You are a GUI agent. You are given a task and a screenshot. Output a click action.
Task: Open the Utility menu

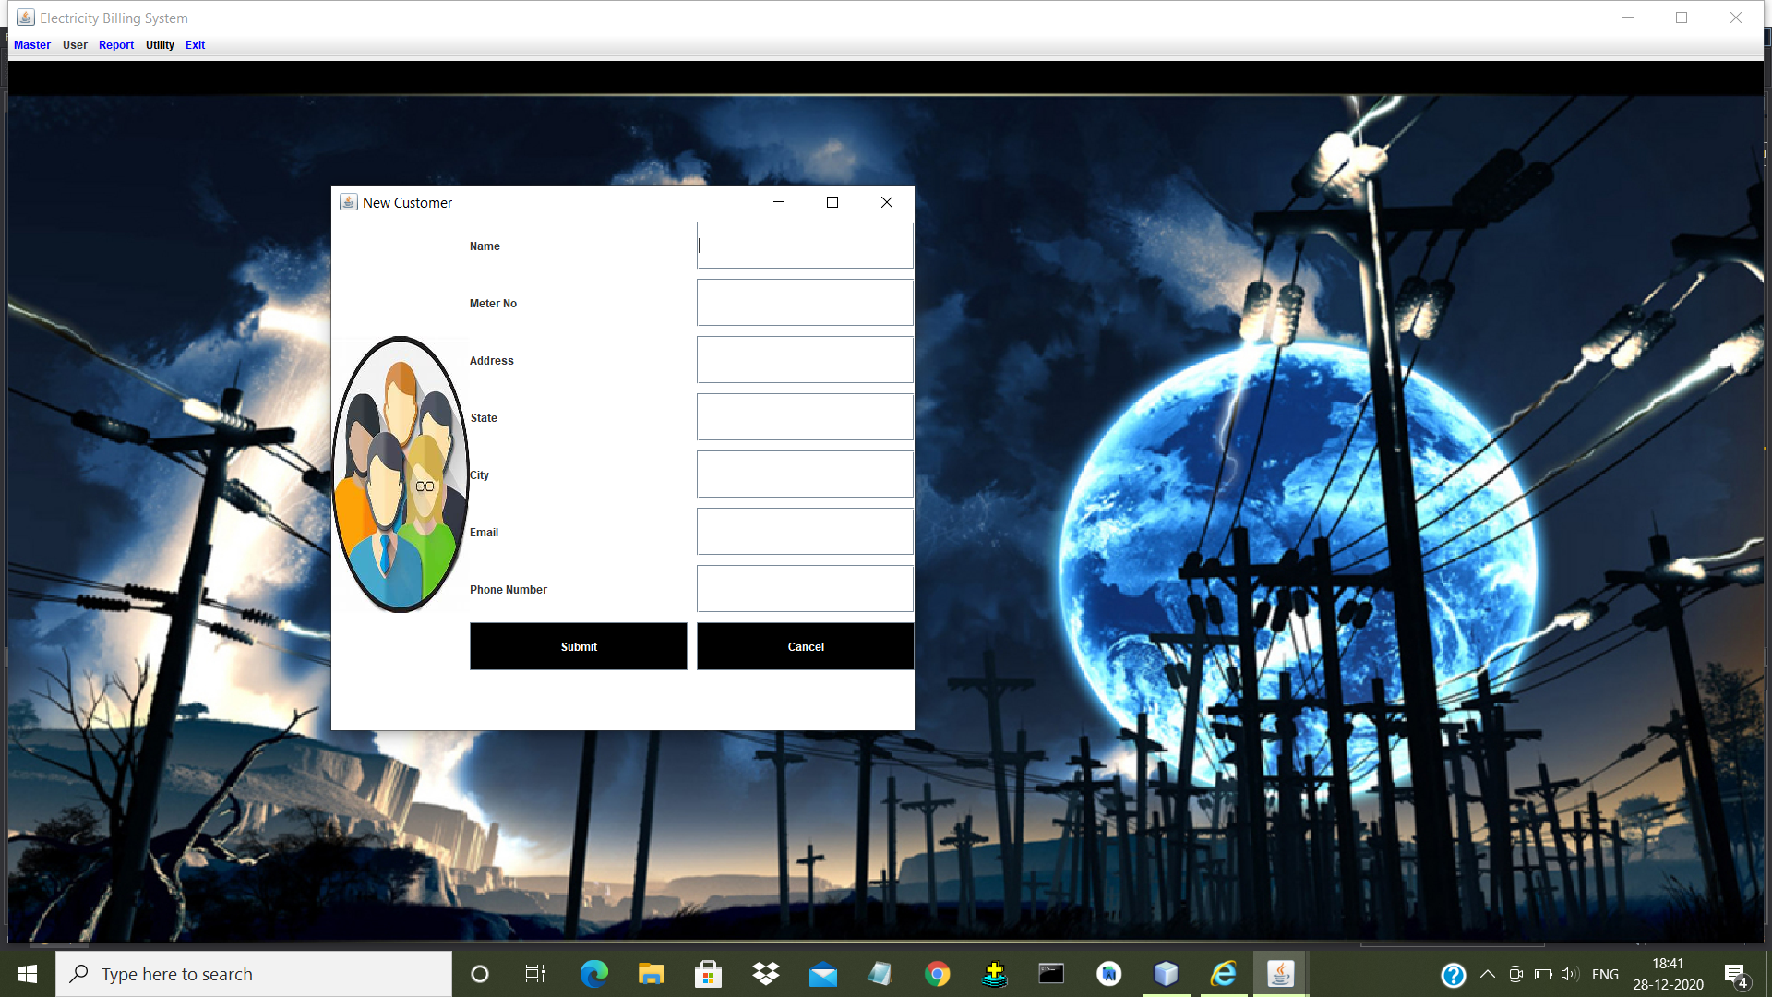(159, 44)
